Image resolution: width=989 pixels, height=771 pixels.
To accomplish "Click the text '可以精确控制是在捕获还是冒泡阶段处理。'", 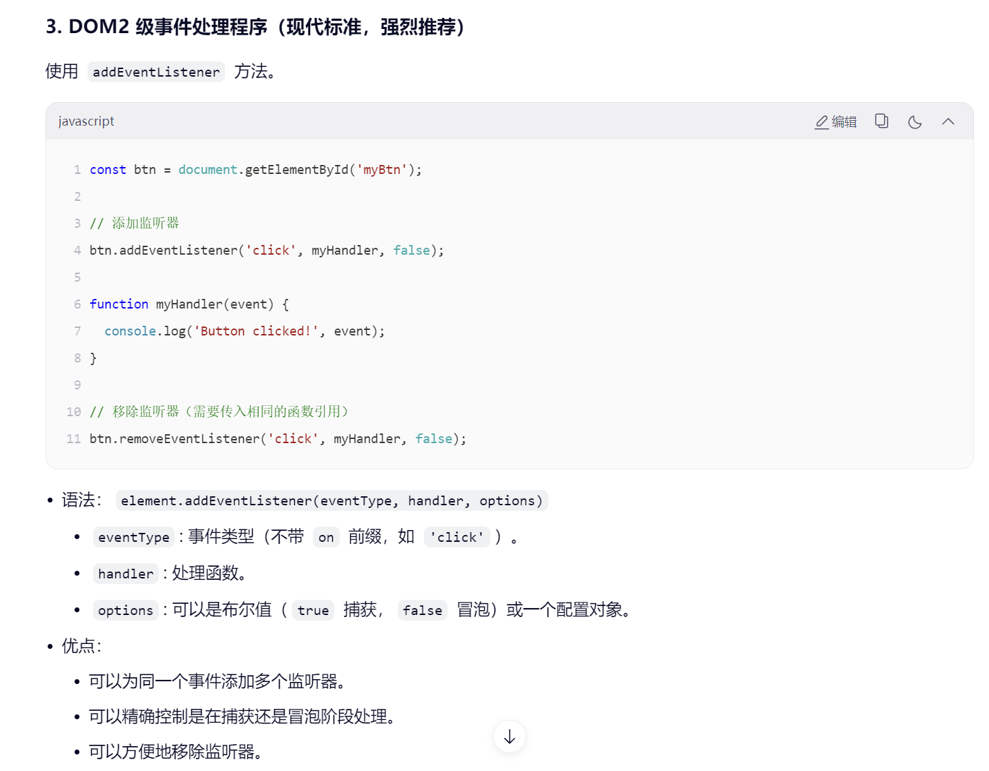I will 242,716.
